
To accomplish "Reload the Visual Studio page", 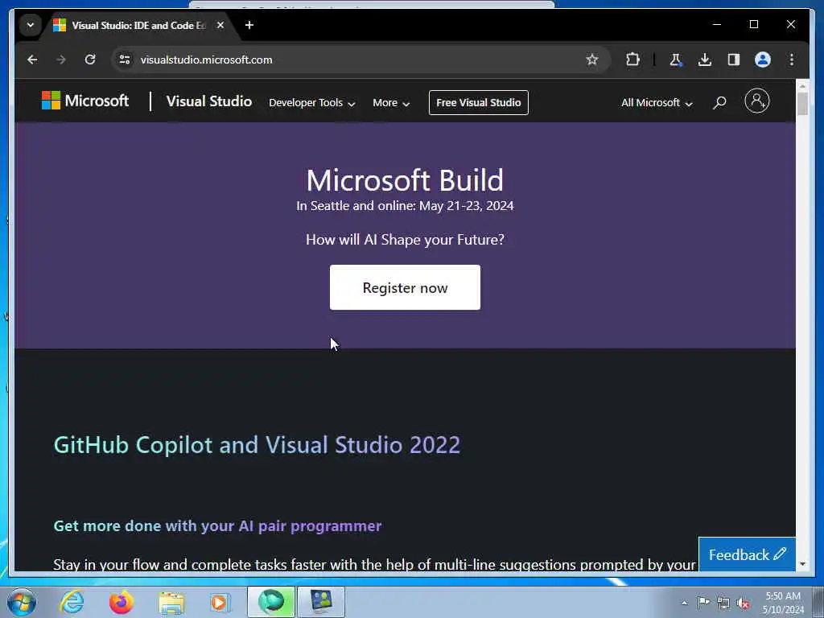I will (x=90, y=60).
